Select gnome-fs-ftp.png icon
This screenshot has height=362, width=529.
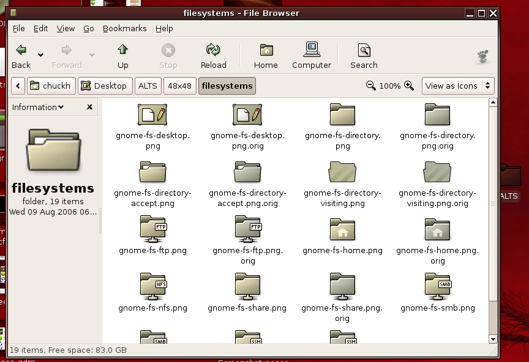153,229
